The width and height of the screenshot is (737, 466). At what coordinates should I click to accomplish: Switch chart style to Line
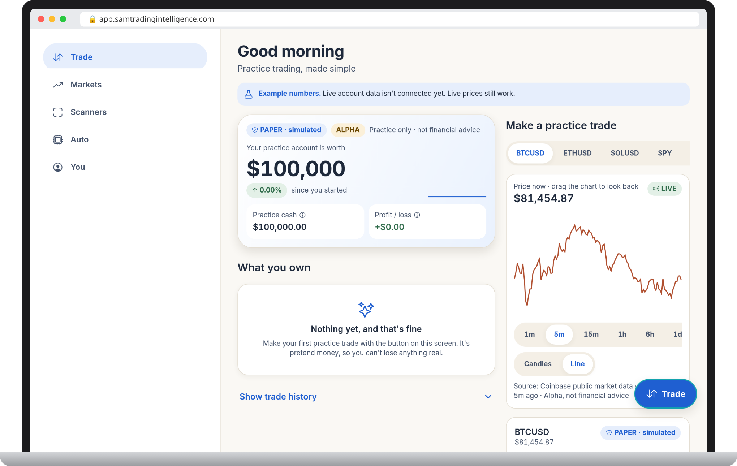click(x=577, y=364)
